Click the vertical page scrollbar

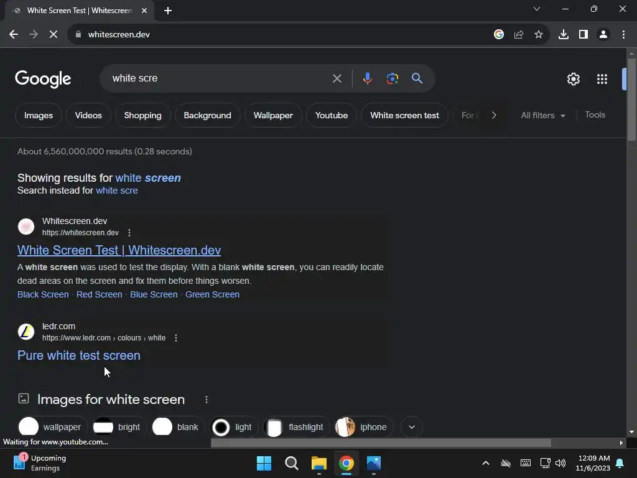pyautogui.click(x=631, y=100)
